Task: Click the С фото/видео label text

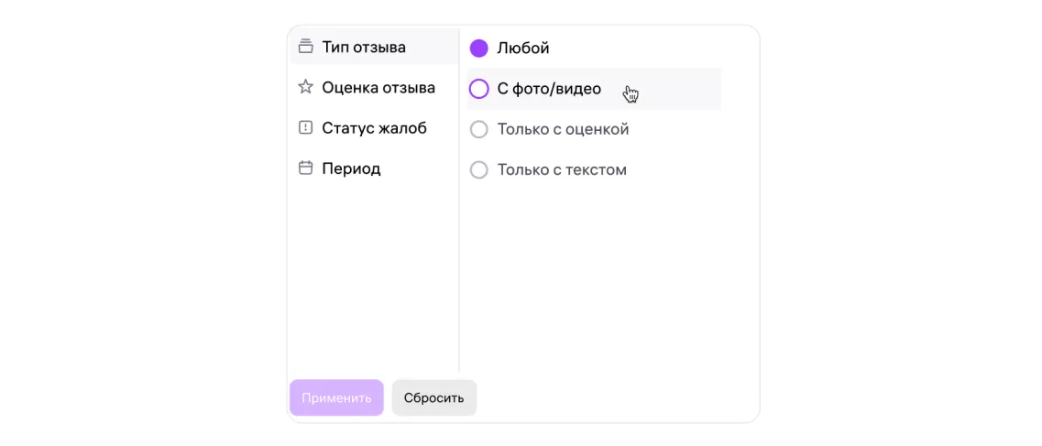Action: [549, 89]
